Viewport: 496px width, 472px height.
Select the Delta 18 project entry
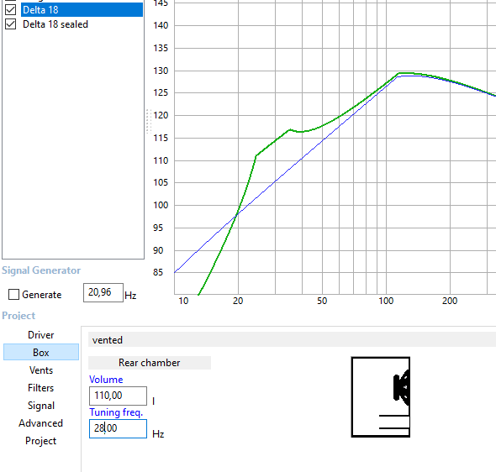click(82, 10)
